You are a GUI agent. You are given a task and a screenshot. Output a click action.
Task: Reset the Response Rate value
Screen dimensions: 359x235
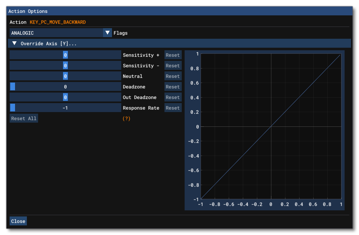tap(173, 108)
